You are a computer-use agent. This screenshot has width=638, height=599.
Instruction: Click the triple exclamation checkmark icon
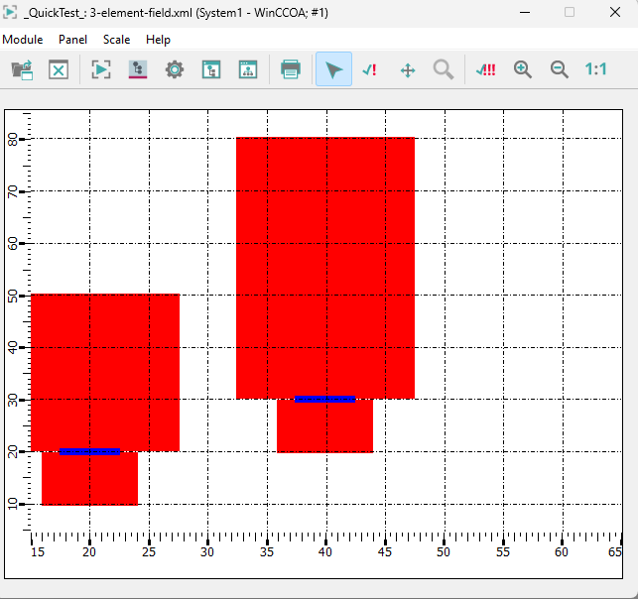point(486,69)
